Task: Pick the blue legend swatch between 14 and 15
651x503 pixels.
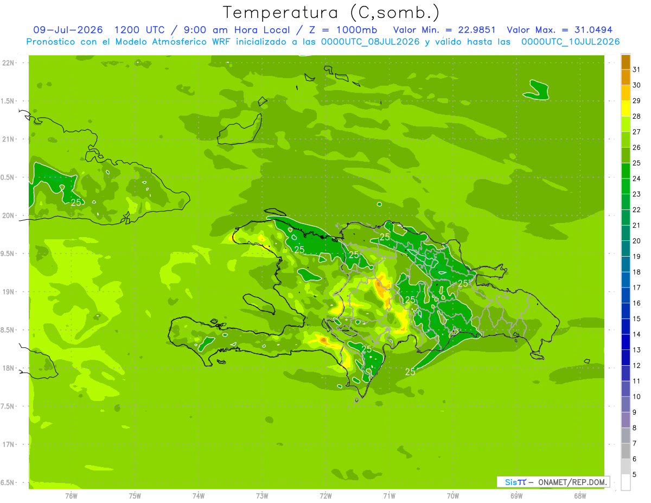Action: pyautogui.click(x=626, y=326)
